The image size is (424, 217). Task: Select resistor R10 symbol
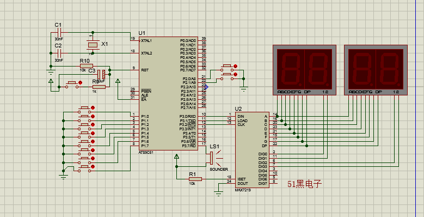click(87, 66)
